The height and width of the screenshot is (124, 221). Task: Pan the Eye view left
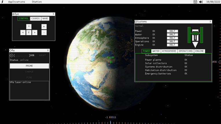23,33
